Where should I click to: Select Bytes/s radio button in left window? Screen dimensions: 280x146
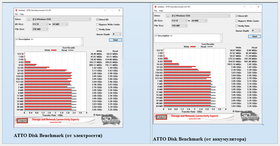pyautogui.click(x=94, y=115)
